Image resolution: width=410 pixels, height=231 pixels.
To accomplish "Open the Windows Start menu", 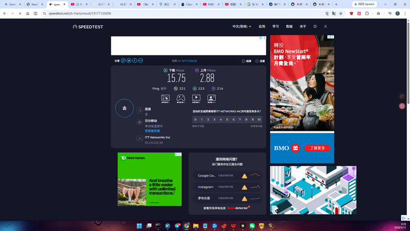I will click(139, 226).
